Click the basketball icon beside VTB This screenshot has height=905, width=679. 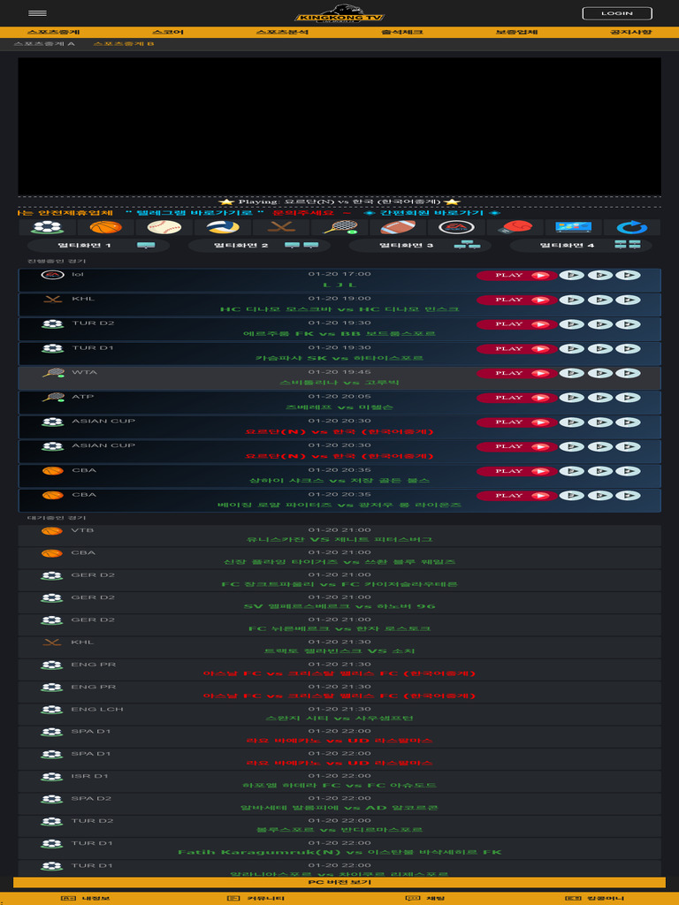(x=52, y=531)
